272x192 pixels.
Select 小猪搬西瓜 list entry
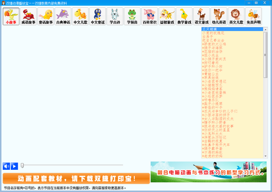click(232, 85)
